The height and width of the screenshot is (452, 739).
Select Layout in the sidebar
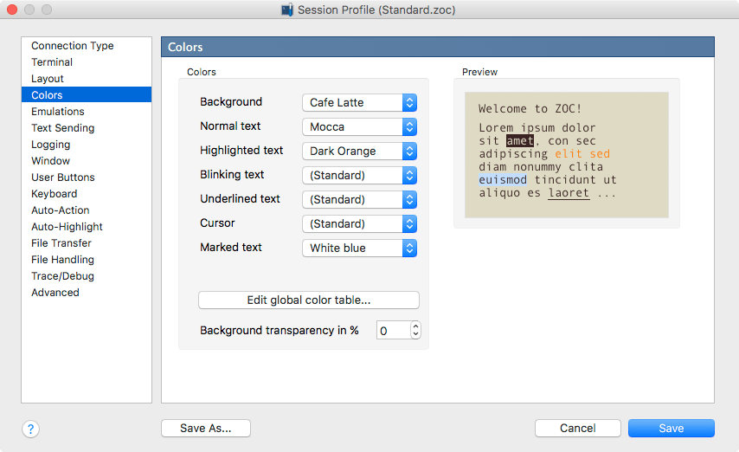(x=87, y=79)
